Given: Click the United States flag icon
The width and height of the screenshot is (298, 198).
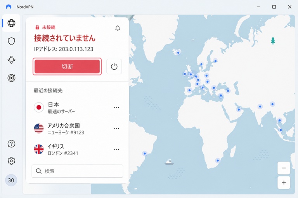Looking at the screenshot, I should [39, 128].
